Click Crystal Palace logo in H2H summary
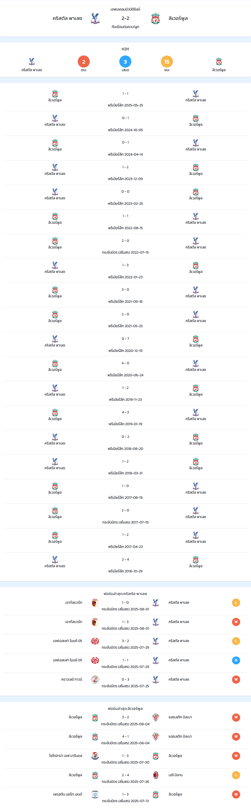 [x=32, y=61]
